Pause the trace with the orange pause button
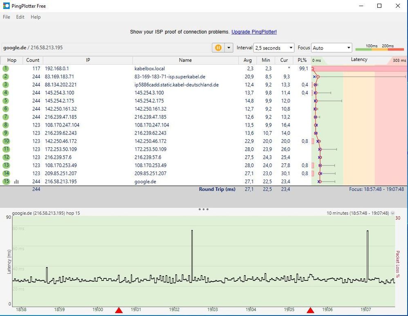This screenshot has height=316, width=408. pos(218,48)
